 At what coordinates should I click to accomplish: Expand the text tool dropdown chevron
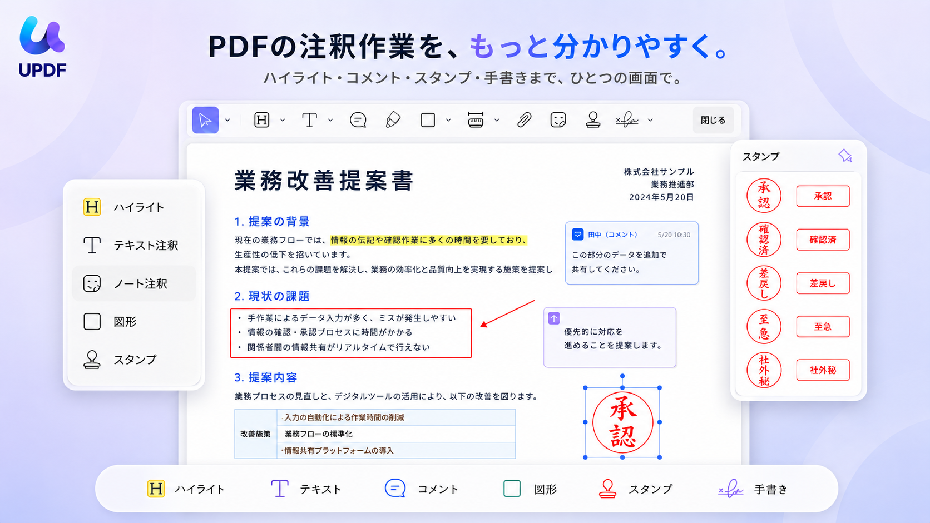point(330,120)
